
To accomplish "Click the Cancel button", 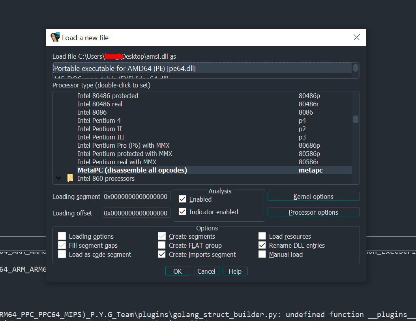I will [206, 271].
